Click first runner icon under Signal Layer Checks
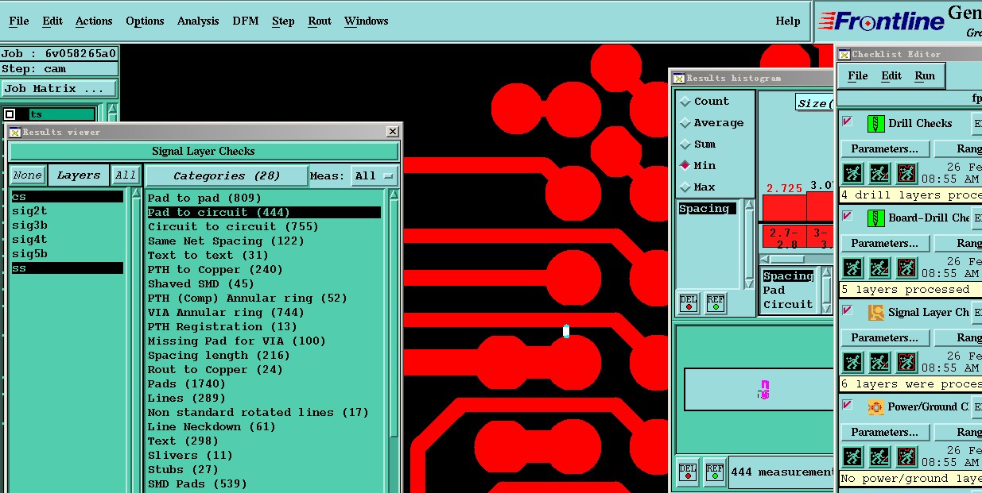The image size is (982, 493). tap(852, 362)
